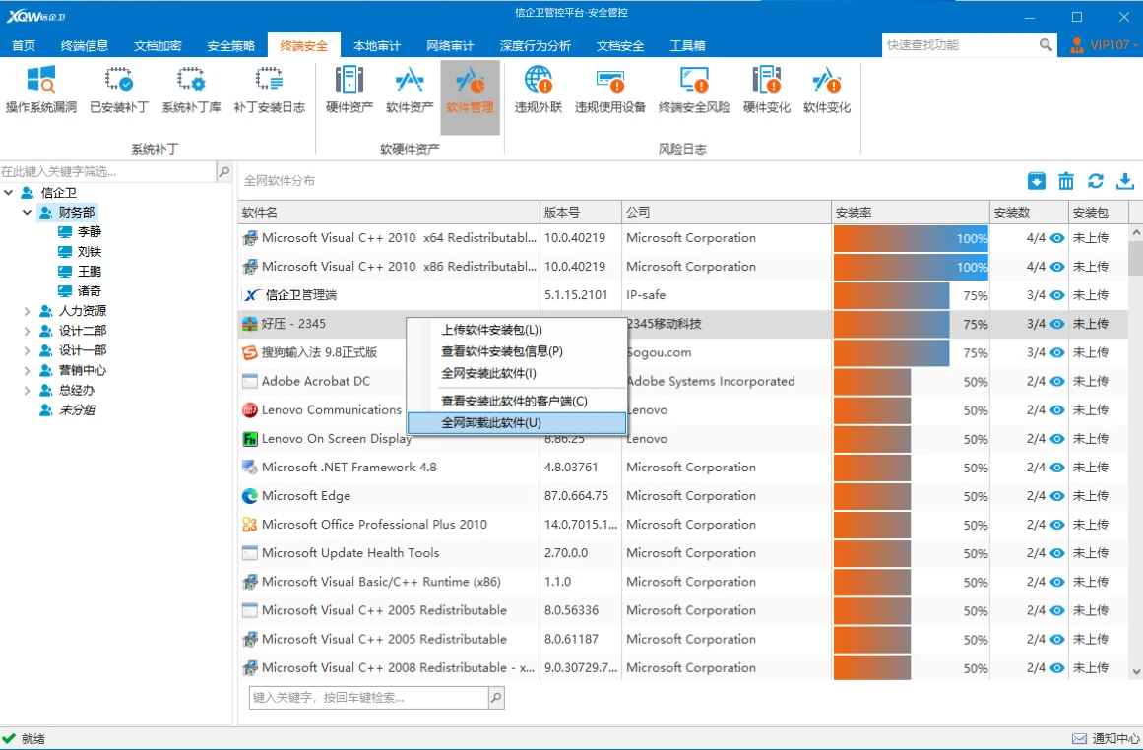This screenshot has width=1143, height=750.
Task: Open 终端安全风险 from the ribbon
Action: 694,89
